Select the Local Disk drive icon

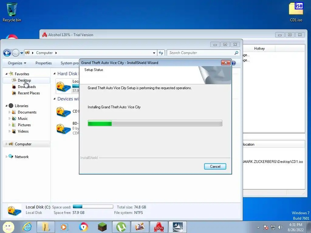63,87
